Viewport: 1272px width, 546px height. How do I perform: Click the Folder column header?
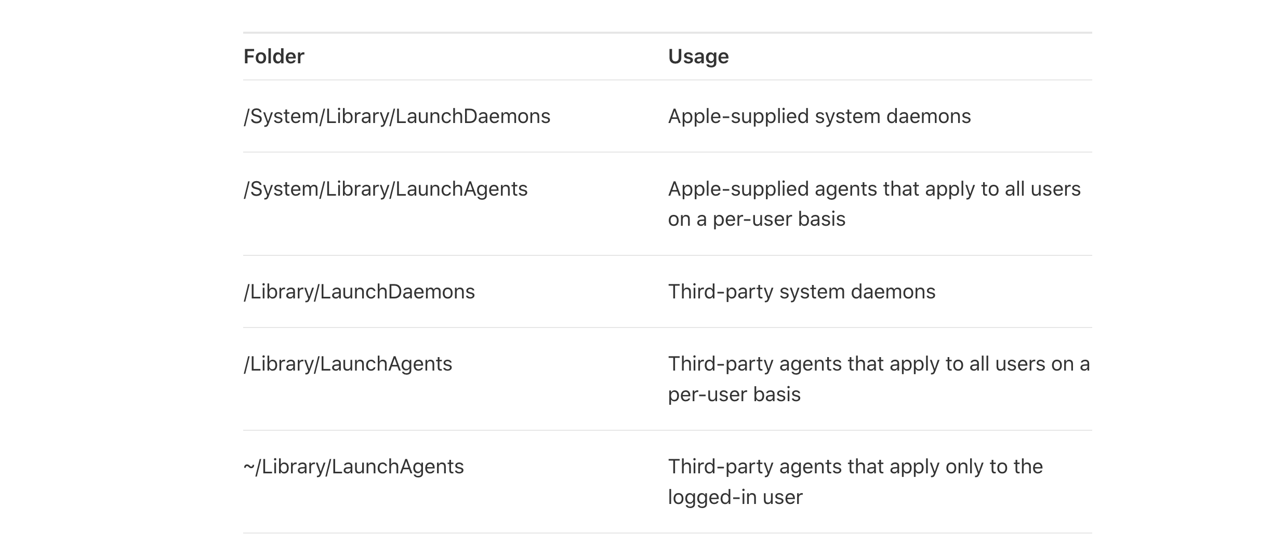(x=274, y=57)
